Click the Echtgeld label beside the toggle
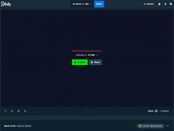 (x=165, y=111)
